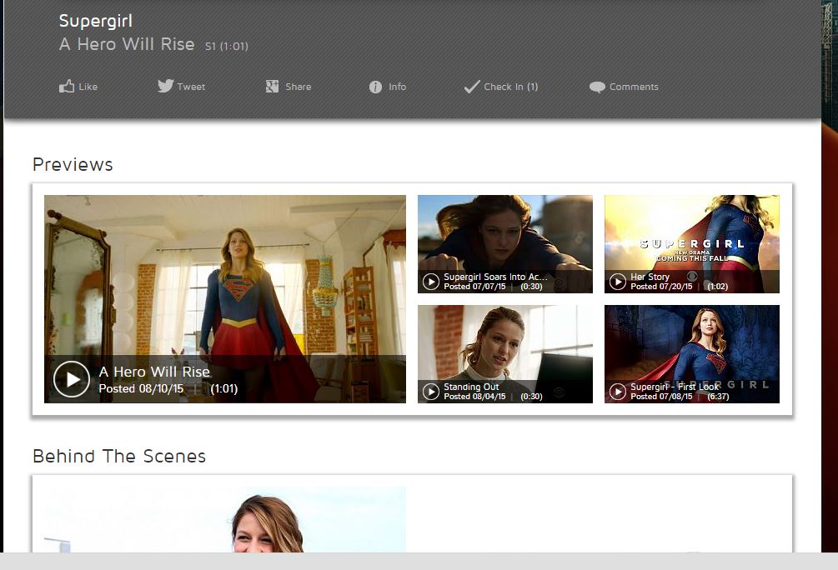Image resolution: width=838 pixels, height=570 pixels.
Task: Play the A Hero Will Rise preview
Action: pos(72,379)
